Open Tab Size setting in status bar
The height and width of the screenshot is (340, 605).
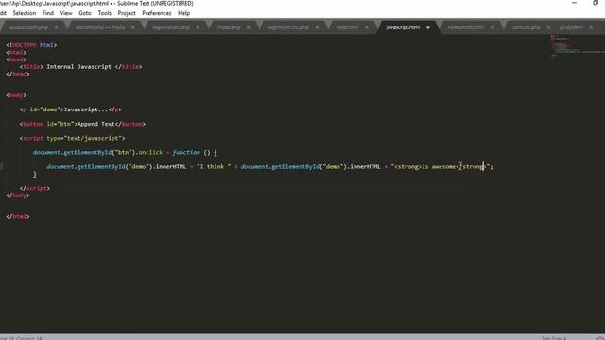point(554,338)
